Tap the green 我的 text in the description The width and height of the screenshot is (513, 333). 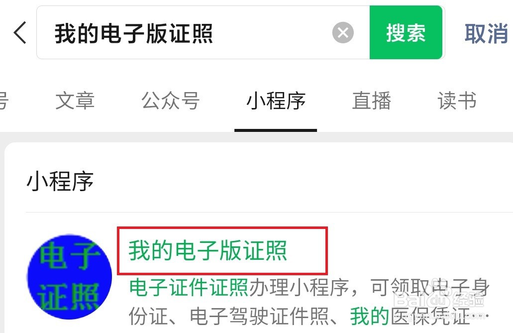point(369,316)
